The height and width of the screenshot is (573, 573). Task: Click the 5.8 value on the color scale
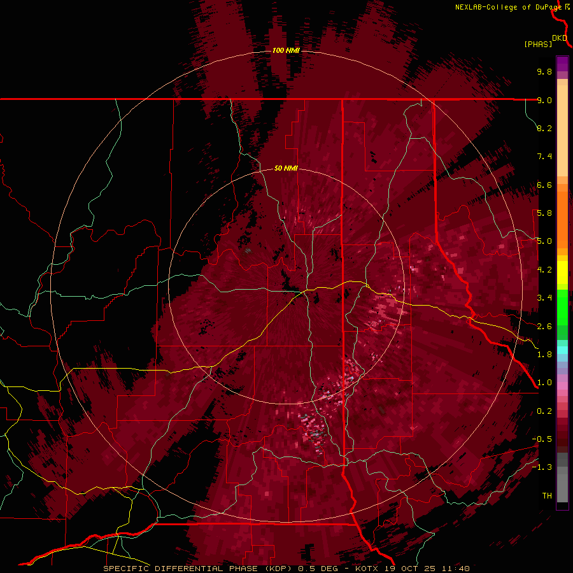tap(544, 213)
